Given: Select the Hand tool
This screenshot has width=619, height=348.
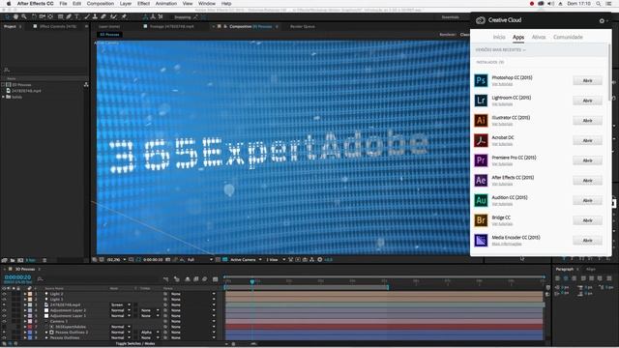Looking at the screenshot, I should click(x=15, y=17).
